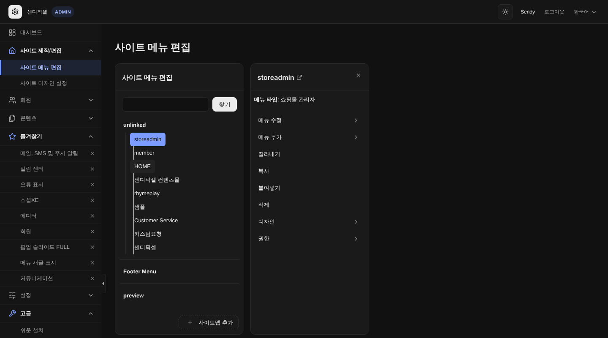Viewport: 608px width, 338px height.
Task: Toggle light/dark theme sun icon
Action: pyautogui.click(x=505, y=12)
